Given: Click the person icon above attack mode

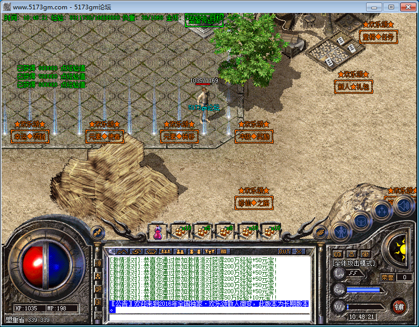Looking at the screenshot, I should (x=352, y=254).
